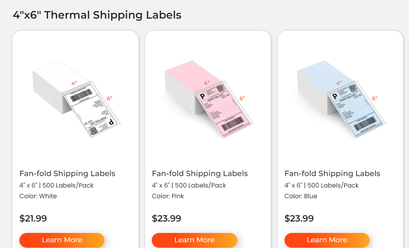
Task: Open the blue Fan-fold Shipping Labels title
Action: [332, 174]
